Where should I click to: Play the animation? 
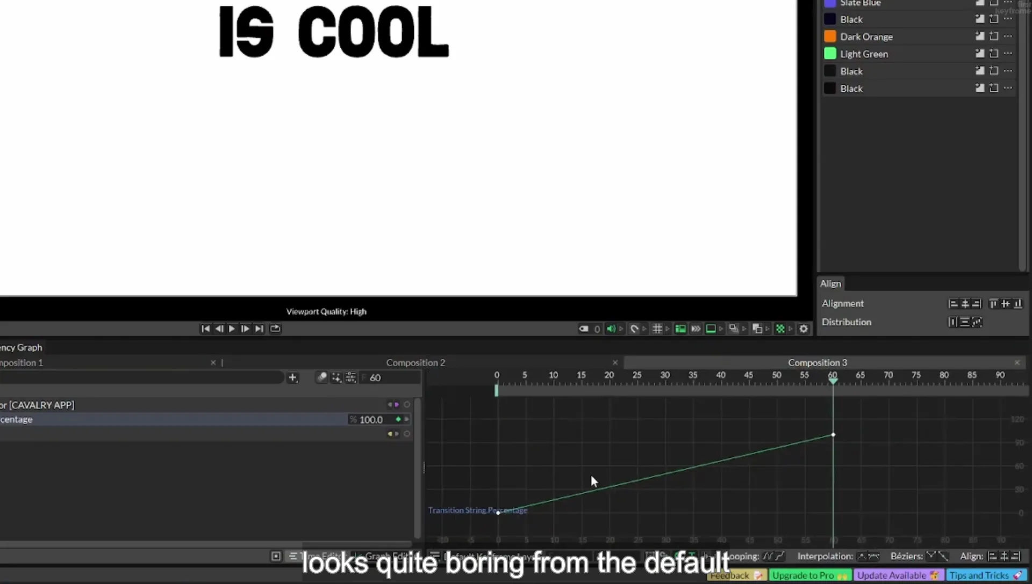(x=232, y=328)
